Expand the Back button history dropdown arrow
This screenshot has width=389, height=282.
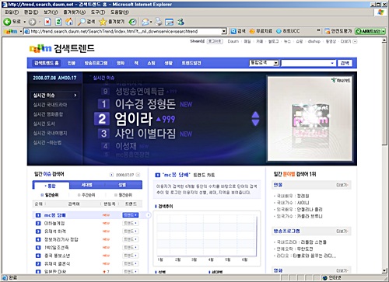(x=25, y=22)
